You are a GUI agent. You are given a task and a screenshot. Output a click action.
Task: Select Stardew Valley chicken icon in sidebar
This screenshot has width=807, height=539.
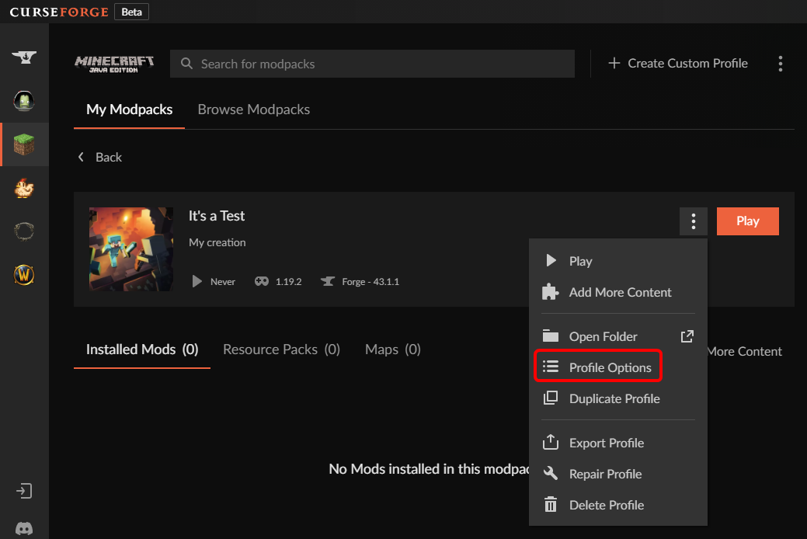click(x=24, y=188)
